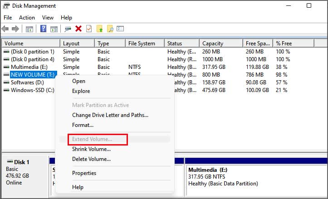Screen dimensions: 328x199
Task: Maximize the Disk Management window
Action: (309, 5)
